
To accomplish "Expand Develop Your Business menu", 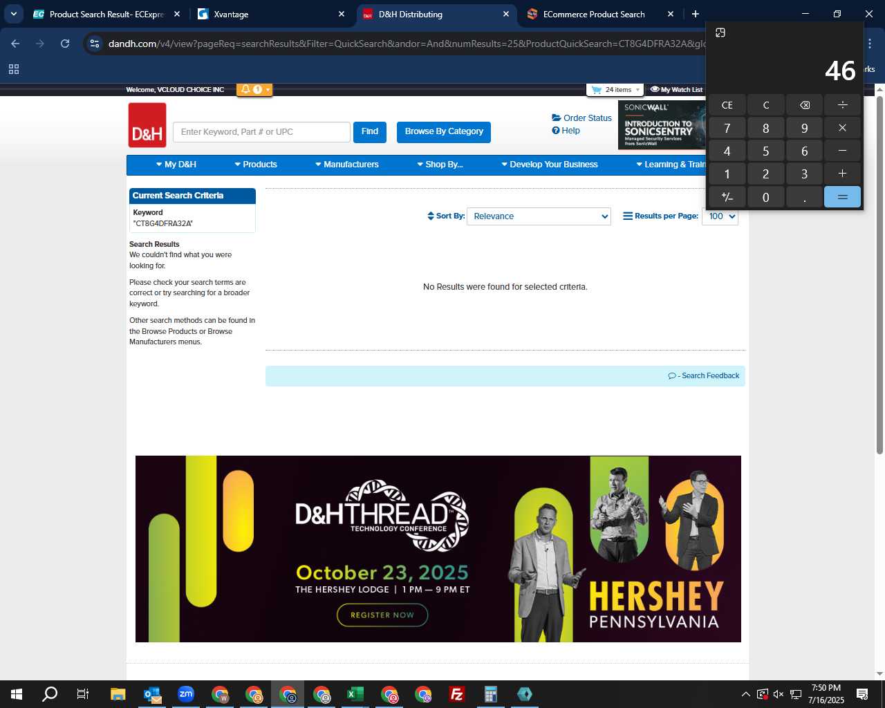I will tap(550, 165).
